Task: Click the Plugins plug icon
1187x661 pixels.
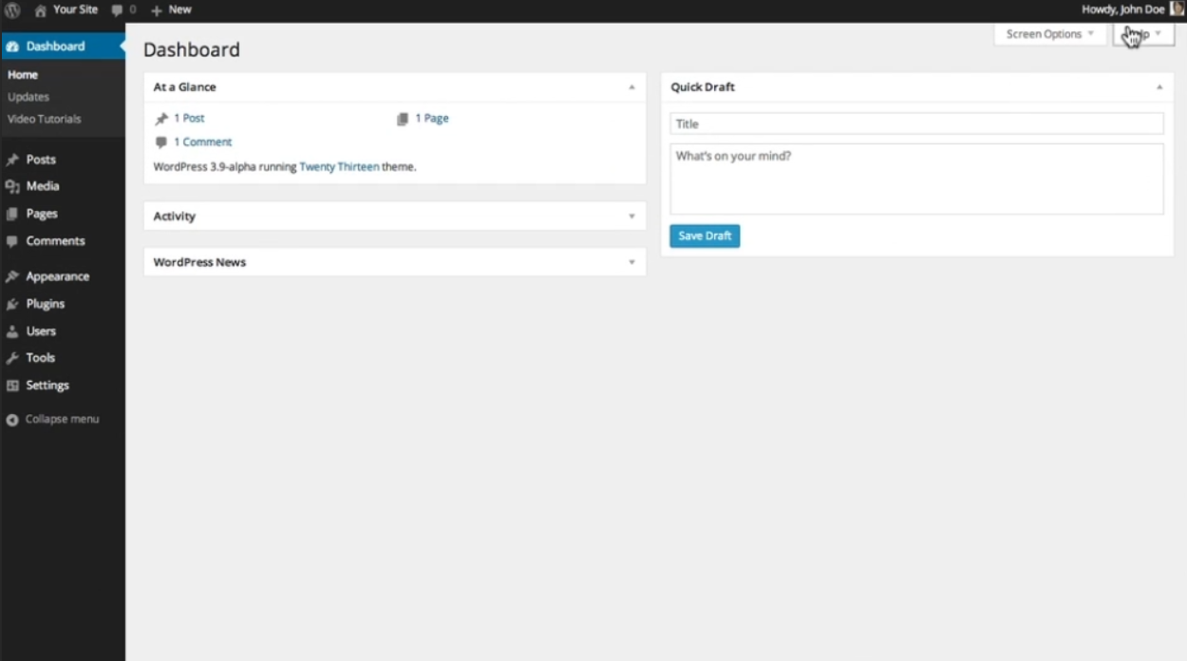Action: 12,304
